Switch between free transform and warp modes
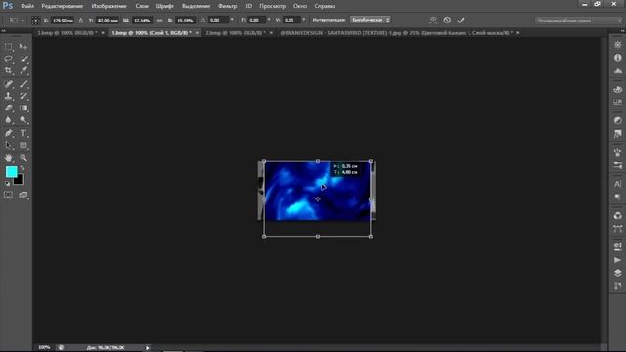 point(432,20)
